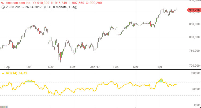Click the yellow RSI legend color marker
Viewport: 201px width, 108px height.
[x=3, y=73]
